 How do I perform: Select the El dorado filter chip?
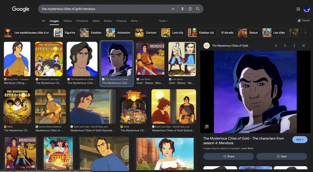(227, 33)
